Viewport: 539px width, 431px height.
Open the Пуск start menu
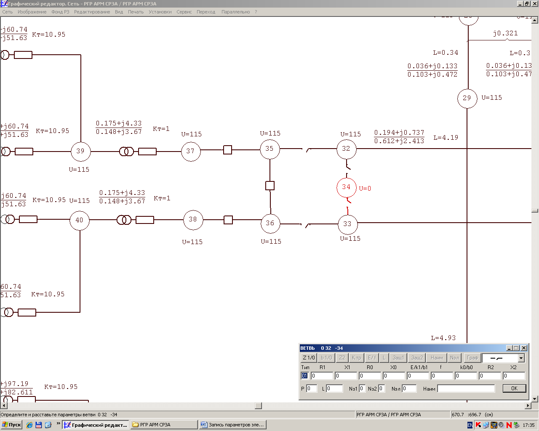click(x=12, y=425)
